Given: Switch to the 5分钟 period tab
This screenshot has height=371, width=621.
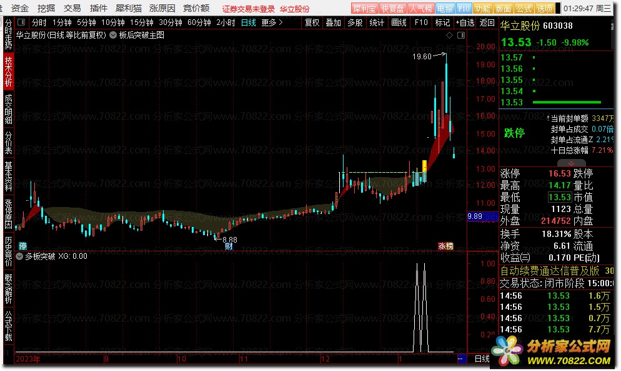Looking at the screenshot, I should coord(86,22).
